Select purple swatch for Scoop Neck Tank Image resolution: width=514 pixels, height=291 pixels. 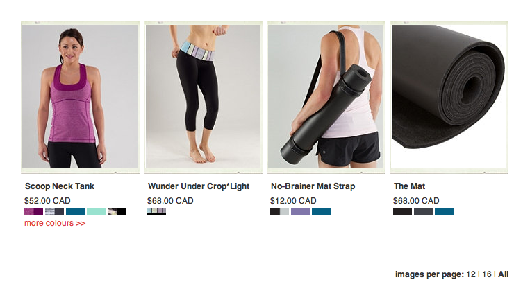(33, 211)
